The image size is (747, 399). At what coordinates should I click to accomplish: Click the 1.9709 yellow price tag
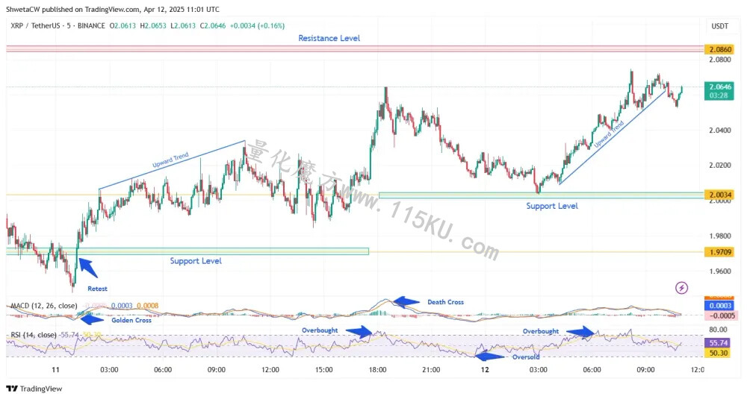click(720, 252)
